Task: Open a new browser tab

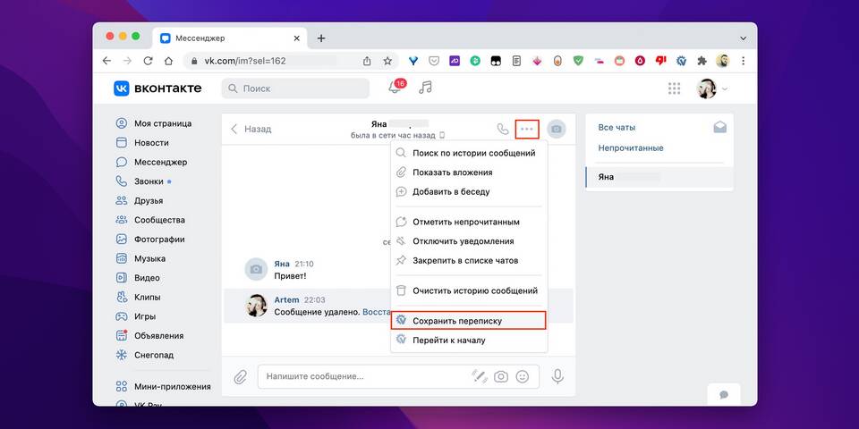Action: tap(321, 38)
